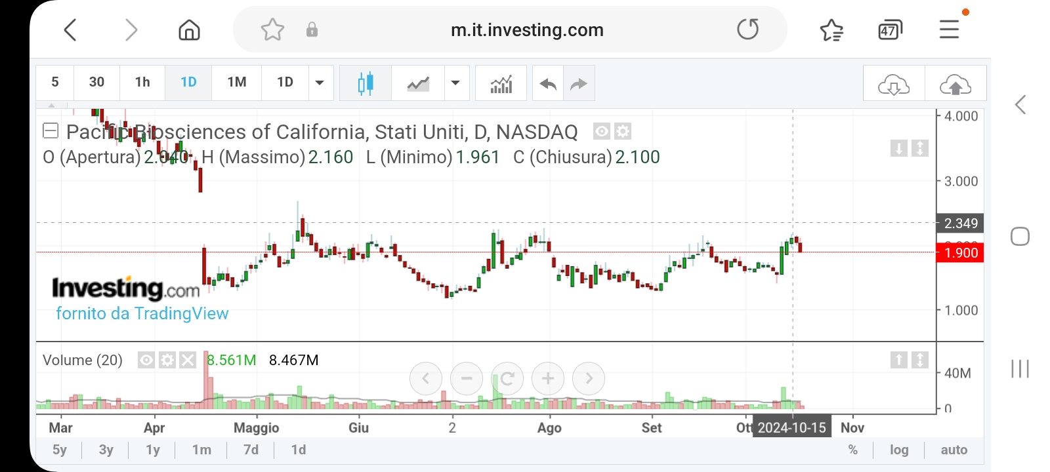
Task: Load chart layout from cloud
Action: click(894, 84)
